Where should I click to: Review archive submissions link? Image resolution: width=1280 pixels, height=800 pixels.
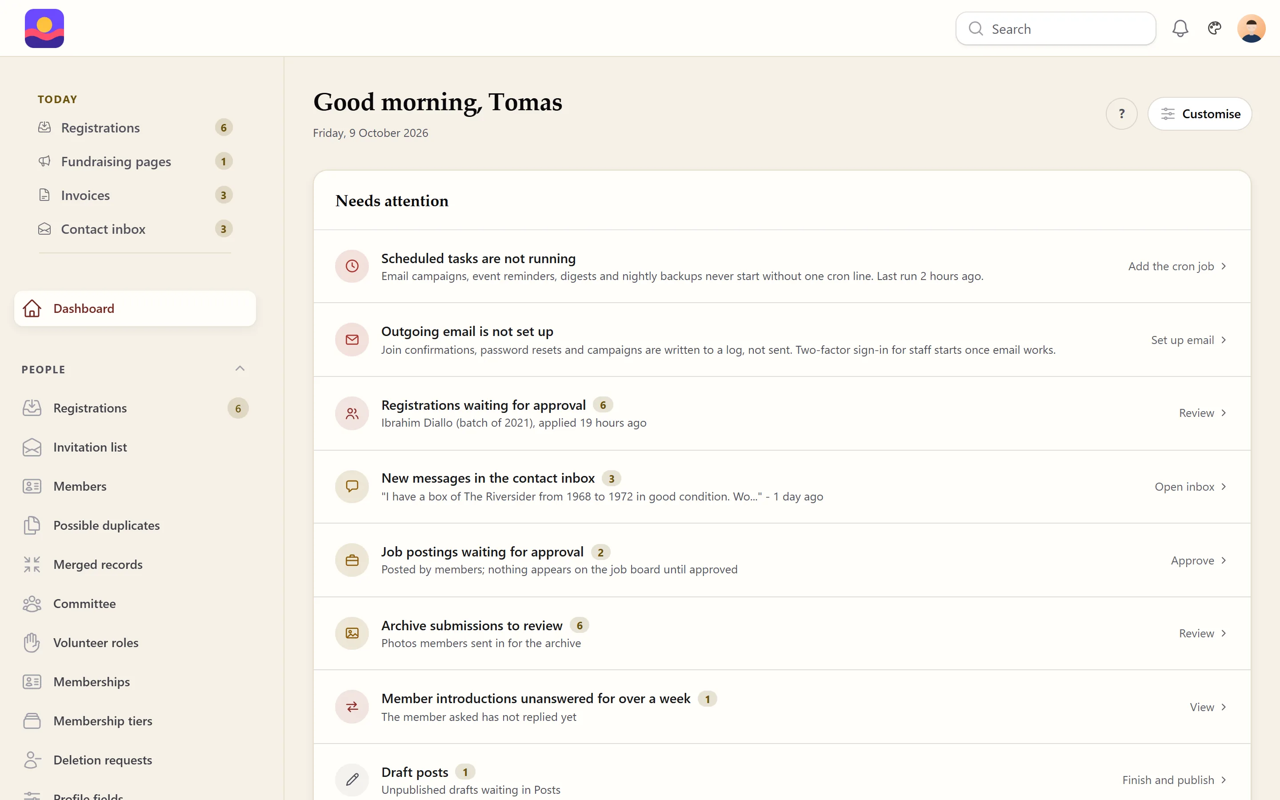(x=1202, y=633)
